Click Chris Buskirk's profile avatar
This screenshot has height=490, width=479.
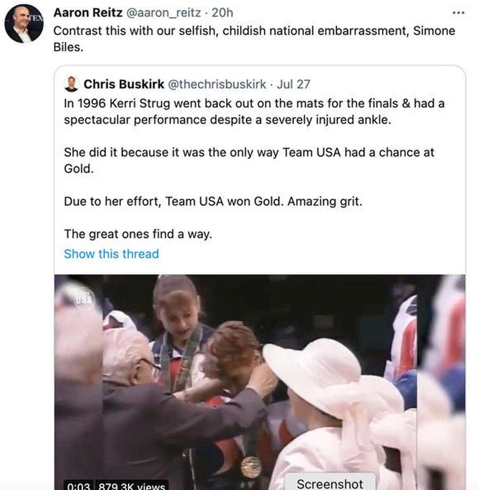pyautogui.click(x=71, y=84)
